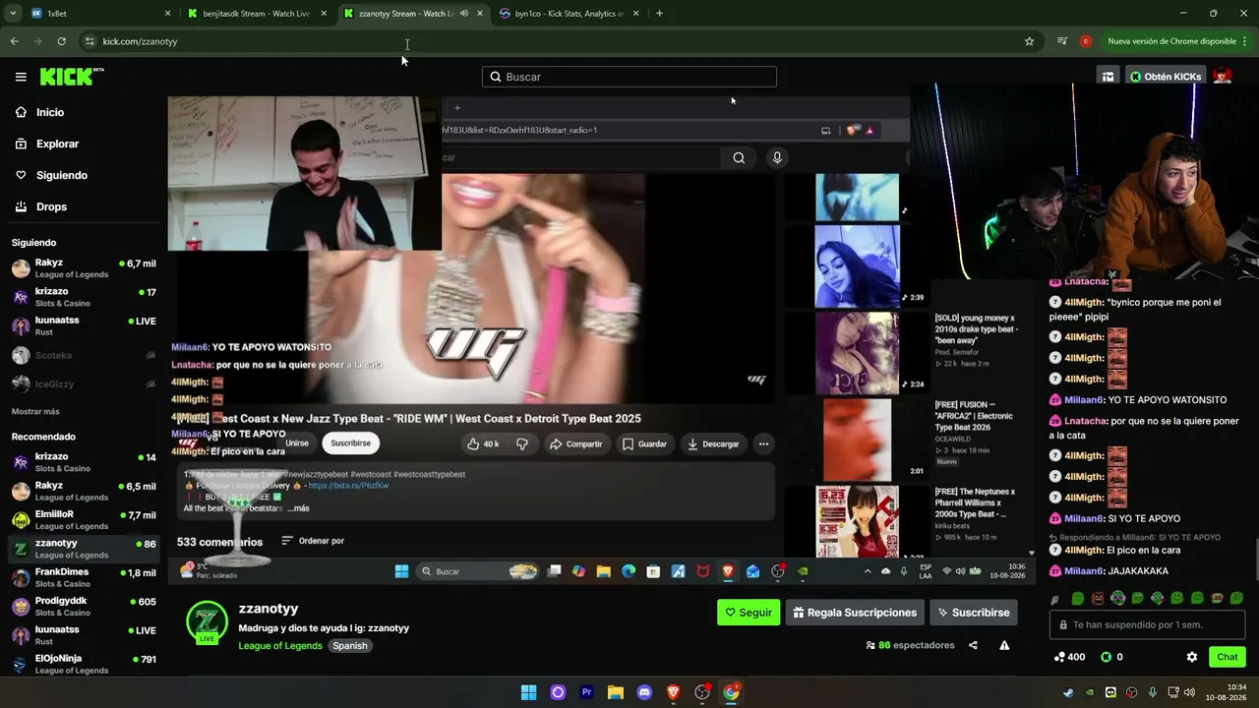This screenshot has width=1259, height=708.
Task: Open the NVIDIA icon in the system tray
Action: pos(1090,692)
